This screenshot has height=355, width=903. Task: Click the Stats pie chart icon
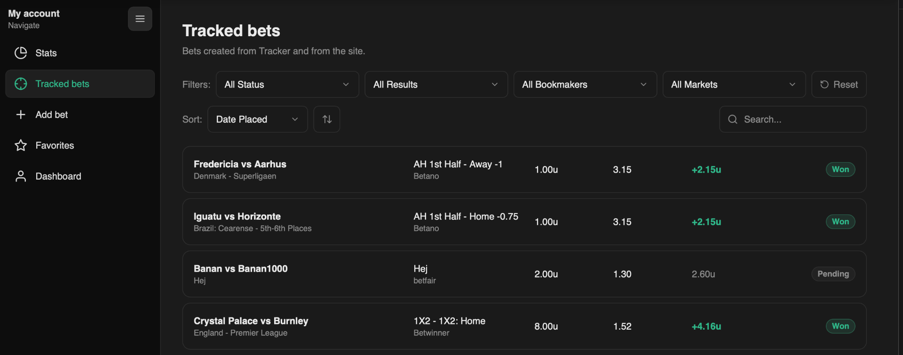point(21,53)
